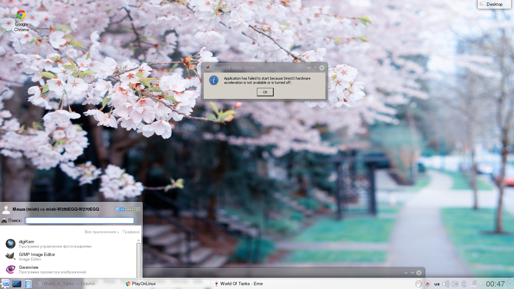Click the panel toolbox icon at far right
Viewport: 514px width, 289px height.
tap(511, 284)
